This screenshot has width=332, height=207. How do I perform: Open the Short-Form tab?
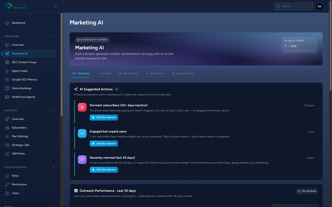tap(155, 73)
